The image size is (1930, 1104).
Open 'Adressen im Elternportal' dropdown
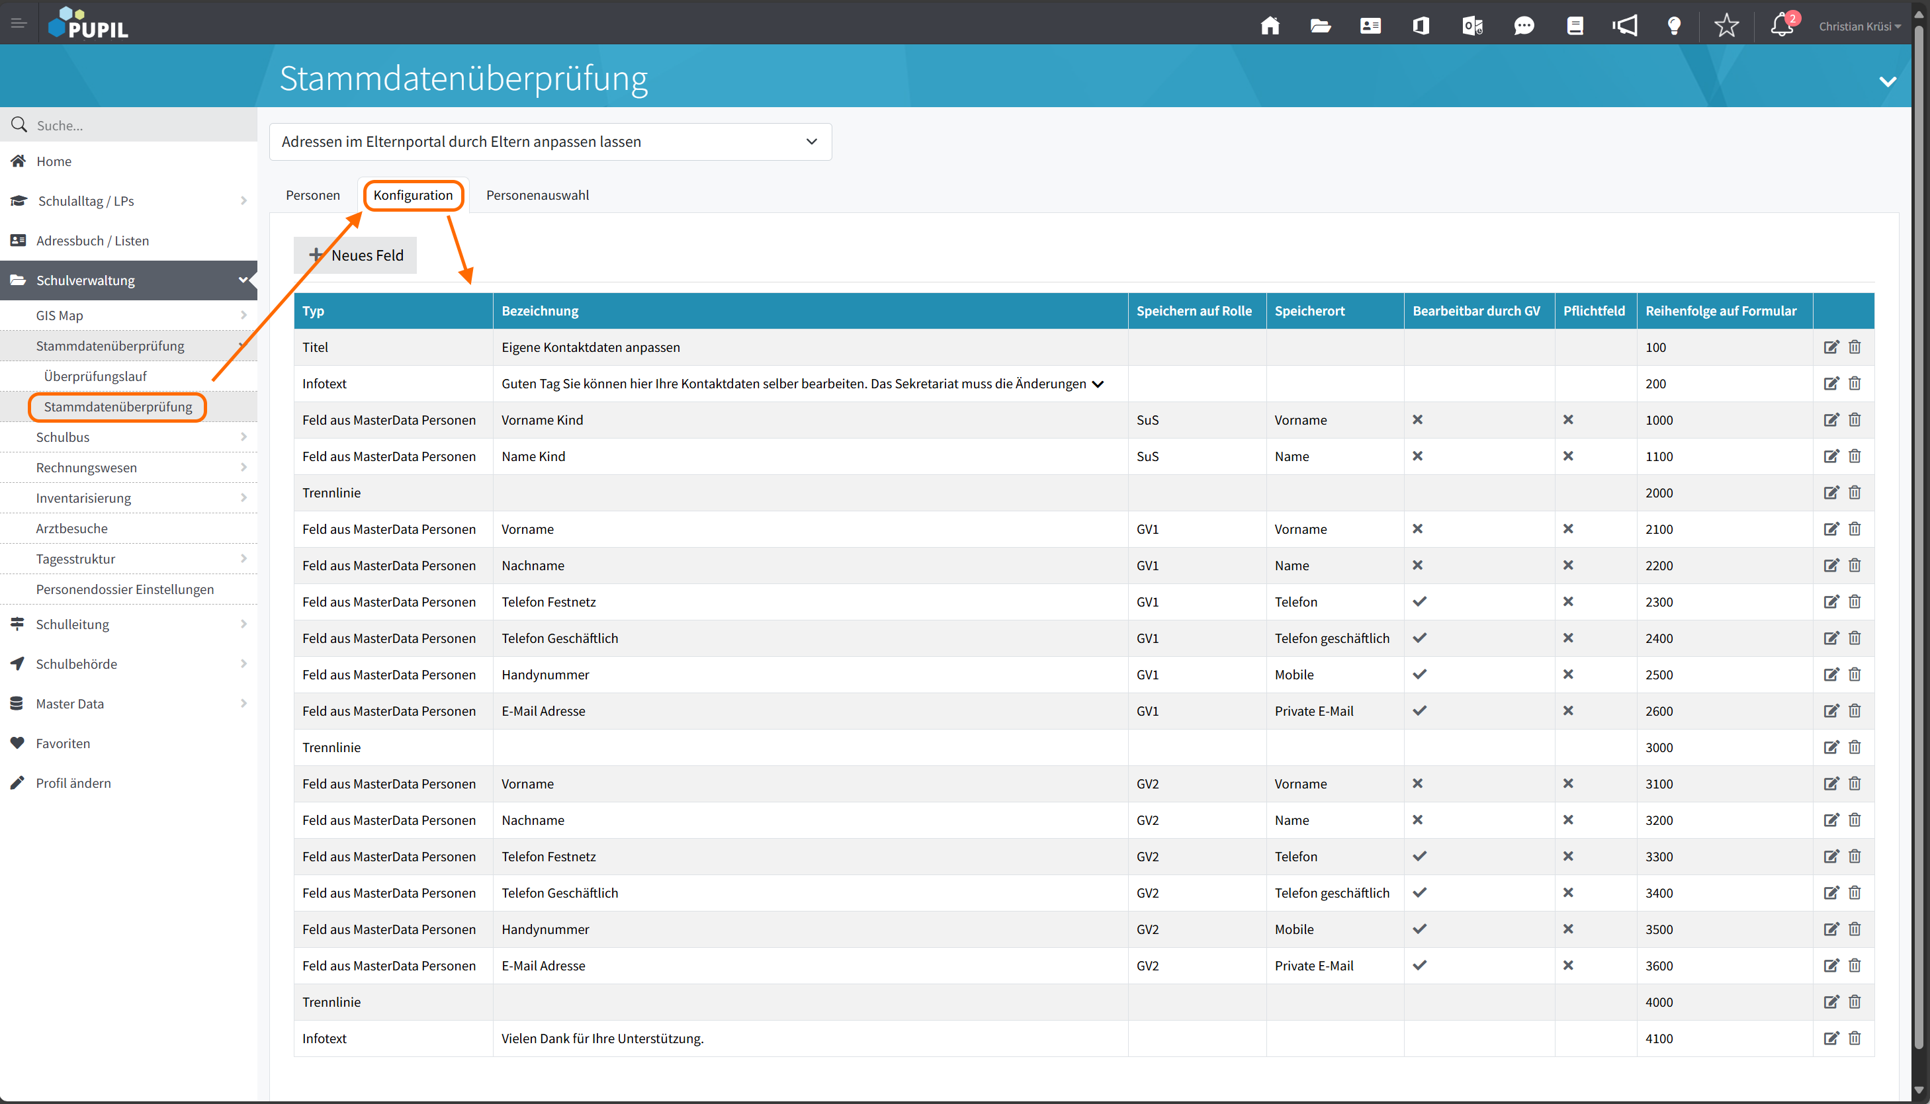[x=550, y=142]
